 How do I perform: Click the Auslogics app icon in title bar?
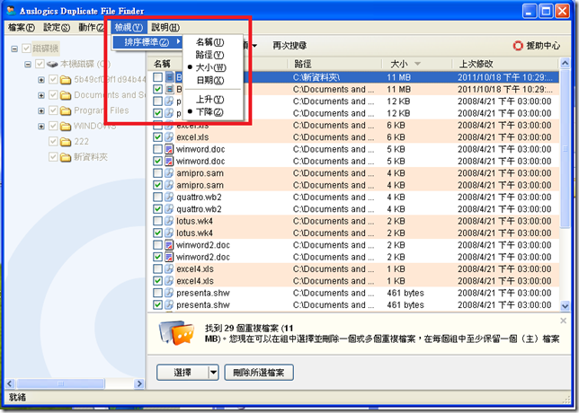coord(11,11)
